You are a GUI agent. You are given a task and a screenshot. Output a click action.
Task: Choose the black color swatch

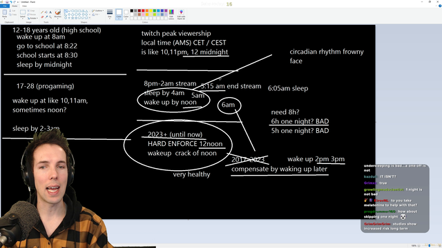coord(132,11)
